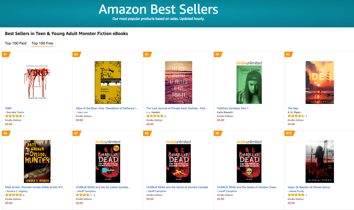Image resolution: width=354 pixels, height=210 pixels.
Task: Click star rating under The Ides
Action: coord(296,116)
